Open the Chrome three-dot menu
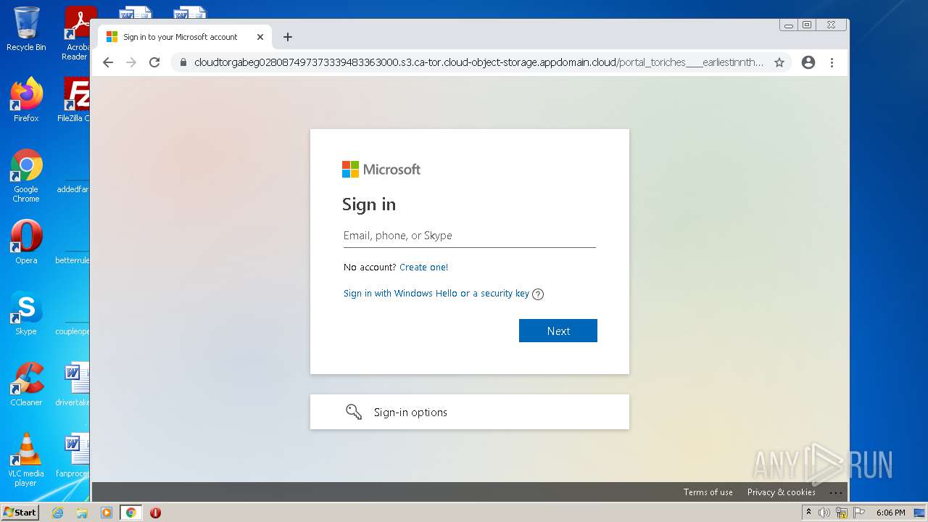This screenshot has height=522, width=928. [x=832, y=62]
